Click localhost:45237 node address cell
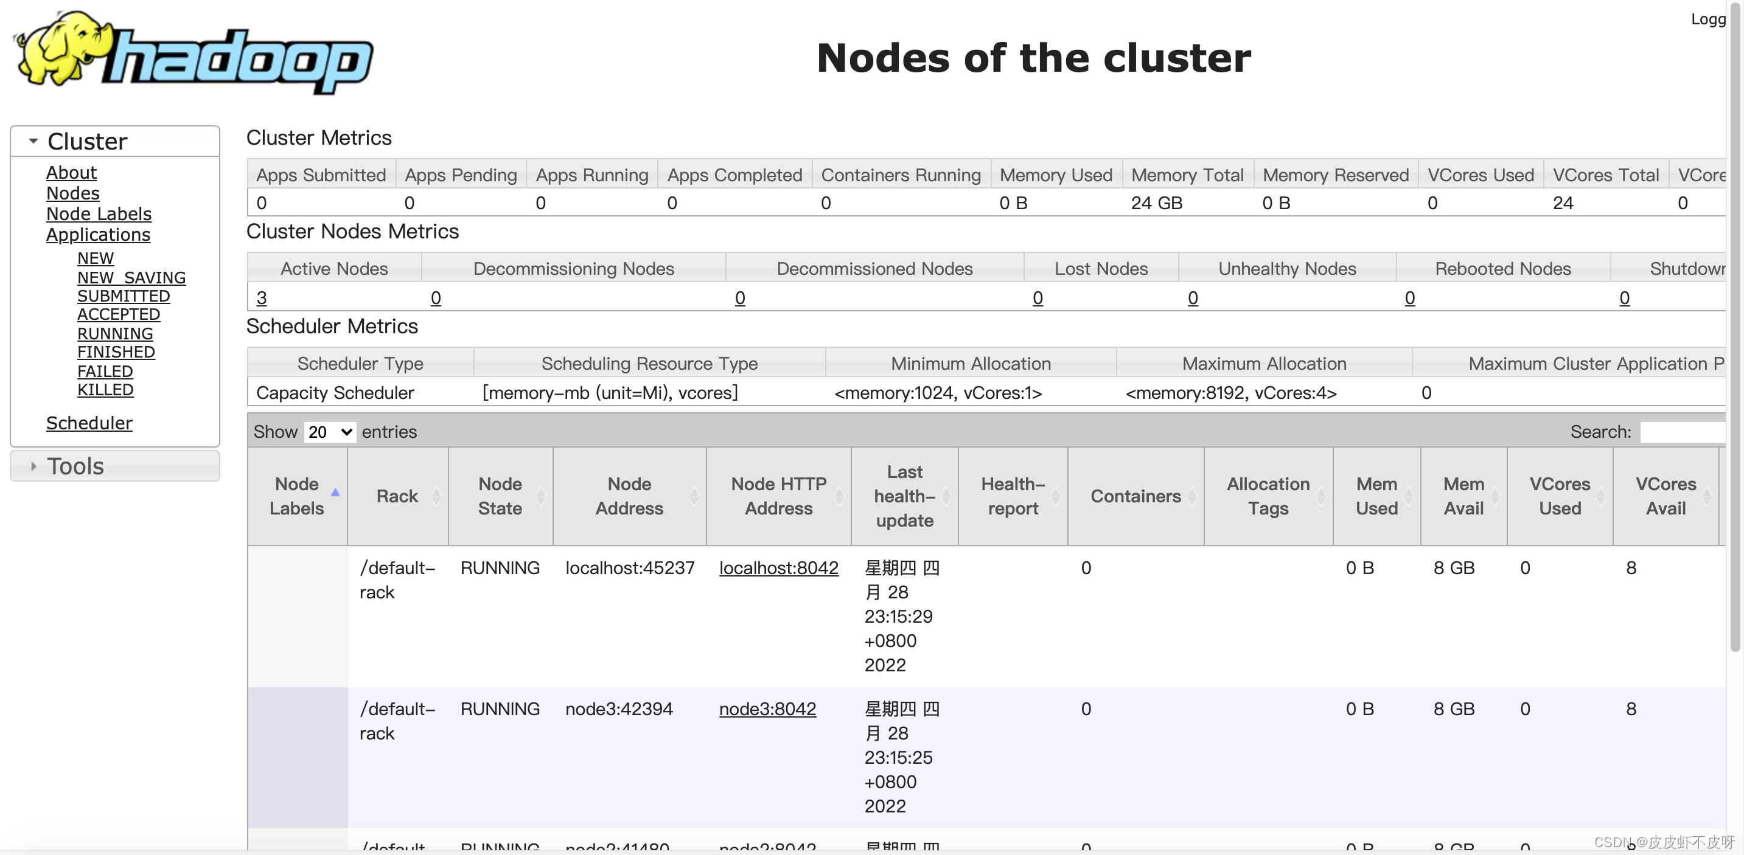The height and width of the screenshot is (855, 1744). [630, 567]
